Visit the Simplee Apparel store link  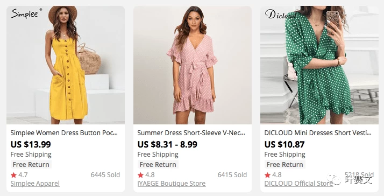pyautogui.click(x=35, y=184)
